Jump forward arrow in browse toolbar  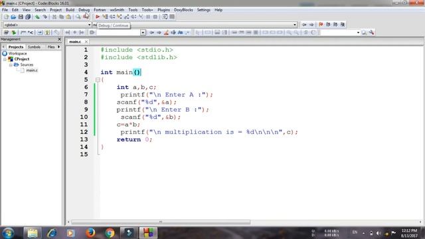[x=311, y=25]
